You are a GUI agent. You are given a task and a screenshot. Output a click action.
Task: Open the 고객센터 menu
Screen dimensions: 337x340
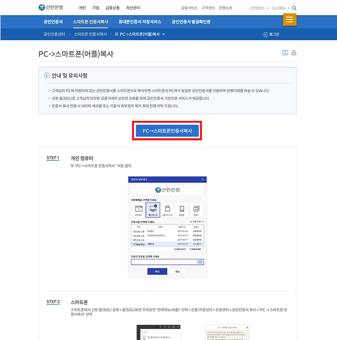point(208,8)
